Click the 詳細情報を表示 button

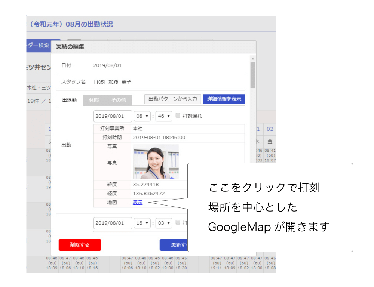coord(224,99)
